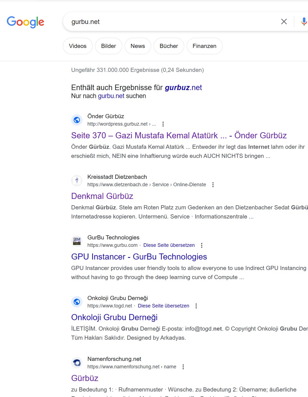Open the three-dot menu for the GurBu Technologies result
Image resolution: width=308 pixels, height=397 pixels.
click(202, 245)
